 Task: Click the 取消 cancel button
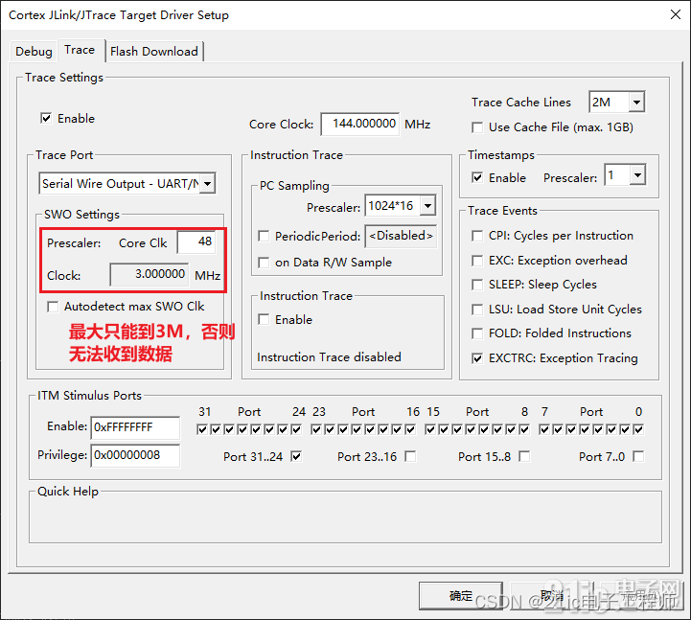[552, 596]
